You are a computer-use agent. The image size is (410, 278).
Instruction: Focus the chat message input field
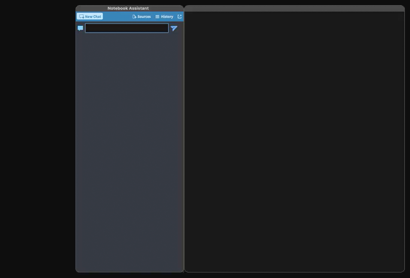coord(127,28)
